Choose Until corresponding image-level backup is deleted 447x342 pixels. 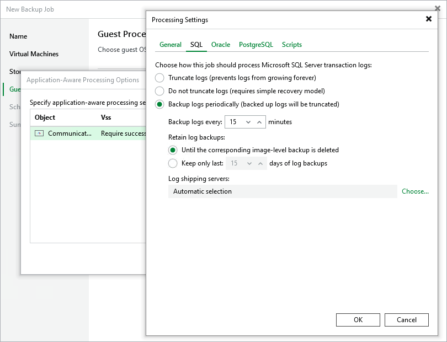tap(173, 150)
